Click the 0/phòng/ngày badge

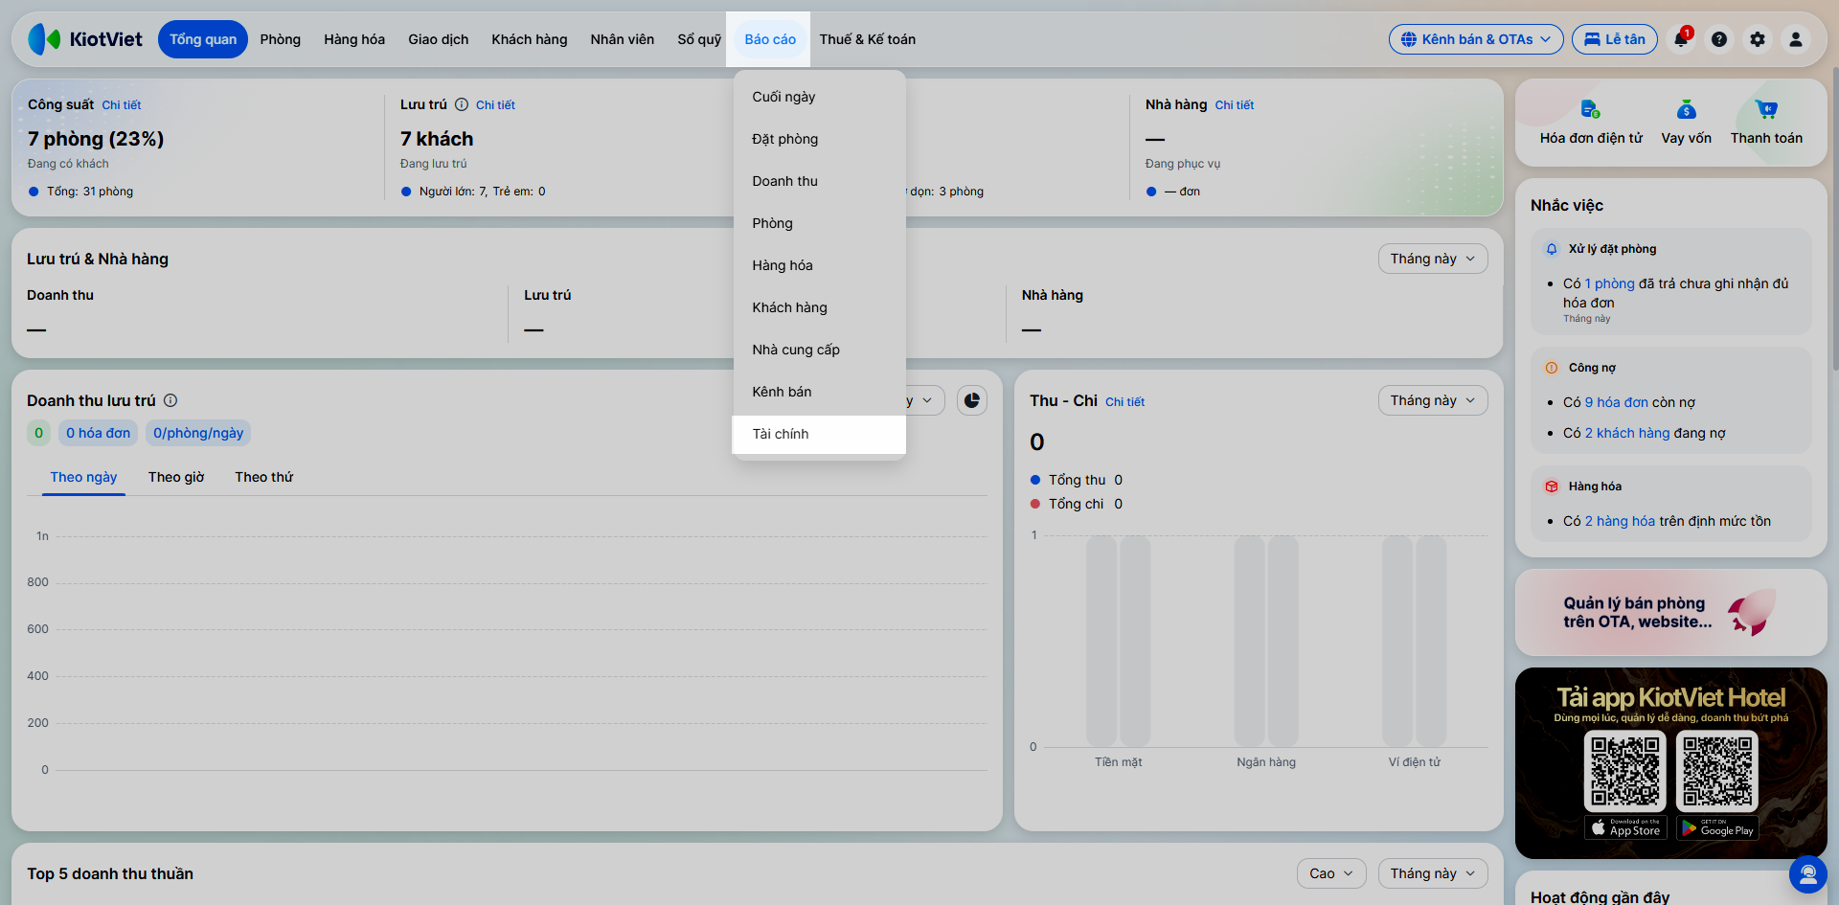pos(198,433)
